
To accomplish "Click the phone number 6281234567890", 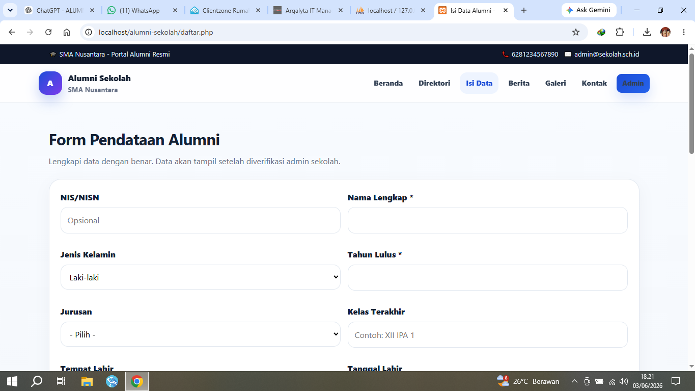I will click(535, 55).
